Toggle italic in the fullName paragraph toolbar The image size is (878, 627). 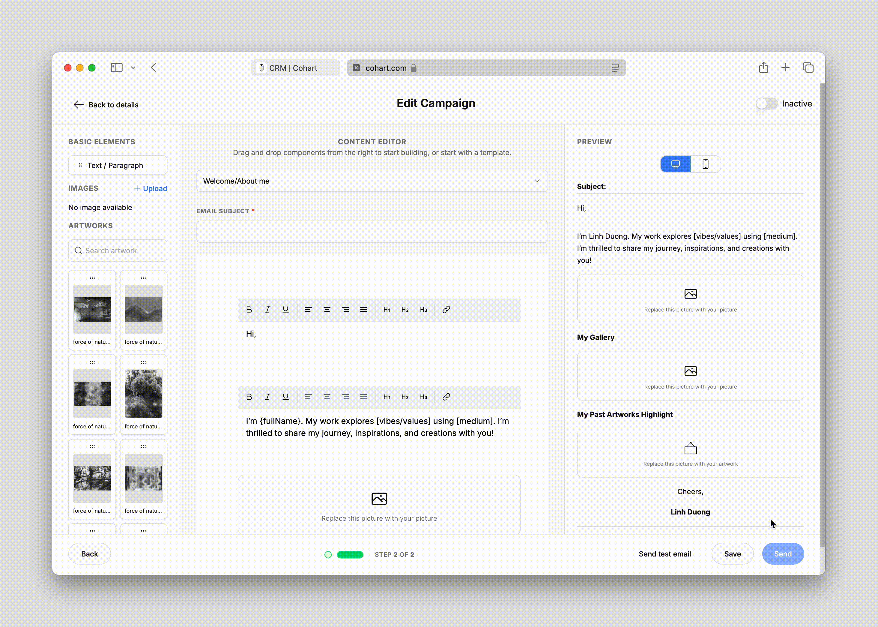coord(267,397)
